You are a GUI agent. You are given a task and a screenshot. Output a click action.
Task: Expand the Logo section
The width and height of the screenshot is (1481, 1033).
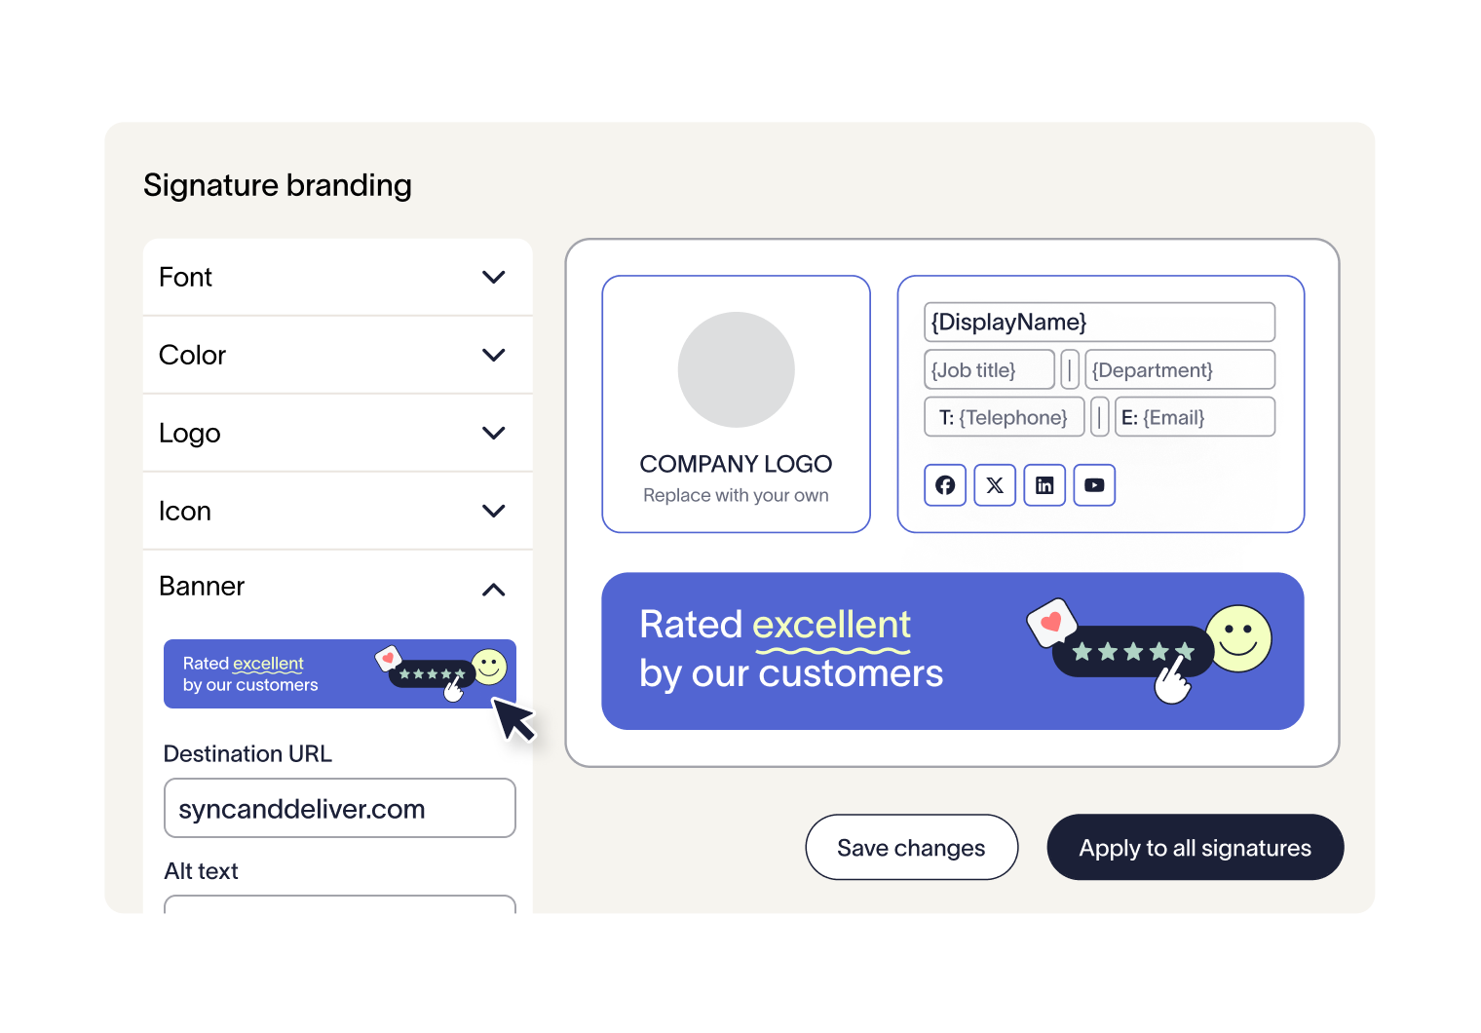pos(494,434)
